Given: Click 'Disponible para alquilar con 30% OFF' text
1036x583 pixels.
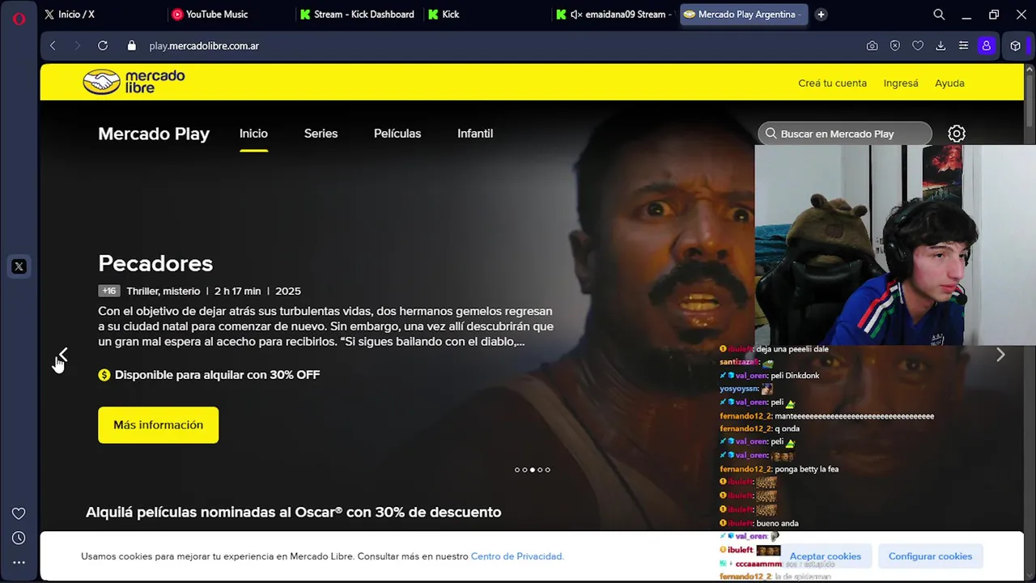Looking at the screenshot, I should (217, 375).
